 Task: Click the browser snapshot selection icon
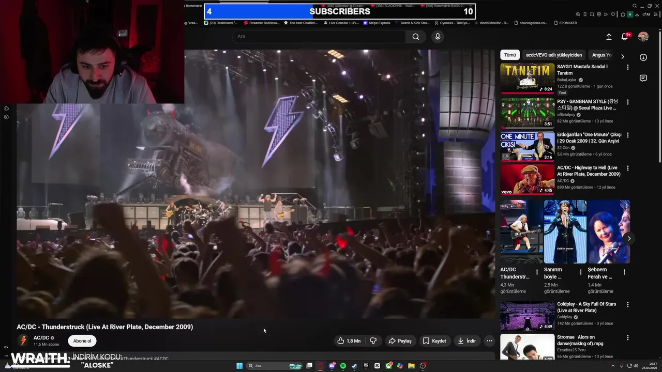point(592,14)
